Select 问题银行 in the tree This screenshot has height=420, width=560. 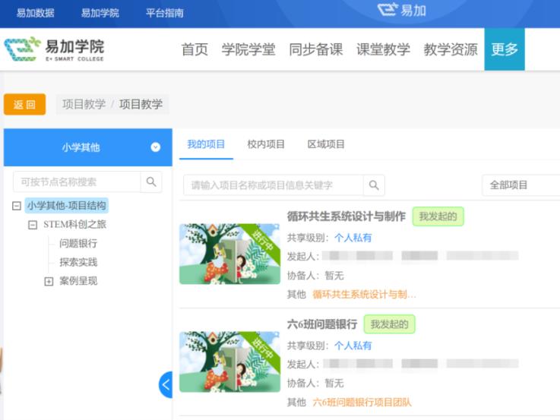(x=78, y=244)
